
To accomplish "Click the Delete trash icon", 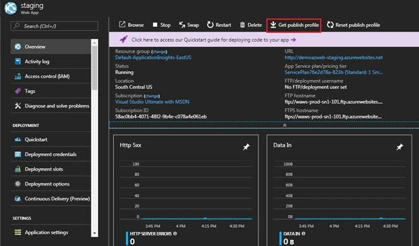I will (x=242, y=25).
